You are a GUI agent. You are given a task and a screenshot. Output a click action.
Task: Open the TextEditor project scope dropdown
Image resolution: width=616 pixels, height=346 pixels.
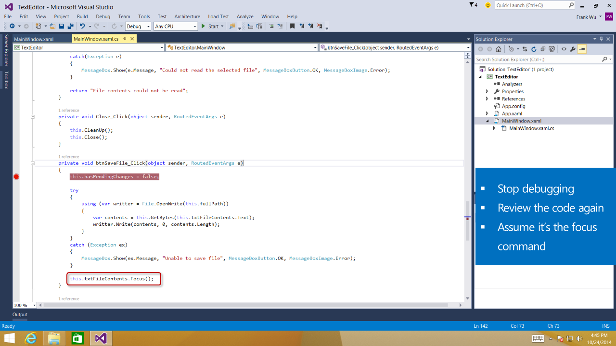(162, 48)
